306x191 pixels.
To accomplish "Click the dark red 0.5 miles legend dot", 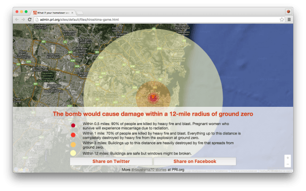I will click(x=73, y=126).
